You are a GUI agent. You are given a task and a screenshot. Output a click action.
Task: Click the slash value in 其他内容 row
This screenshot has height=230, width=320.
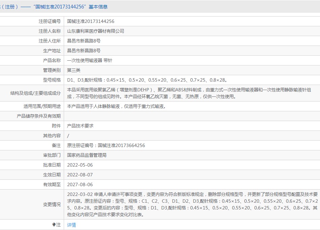click(68, 136)
